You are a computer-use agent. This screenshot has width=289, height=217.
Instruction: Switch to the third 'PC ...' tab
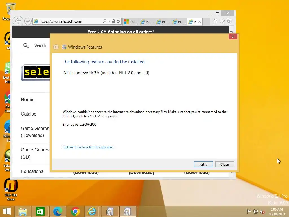click(179, 22)
